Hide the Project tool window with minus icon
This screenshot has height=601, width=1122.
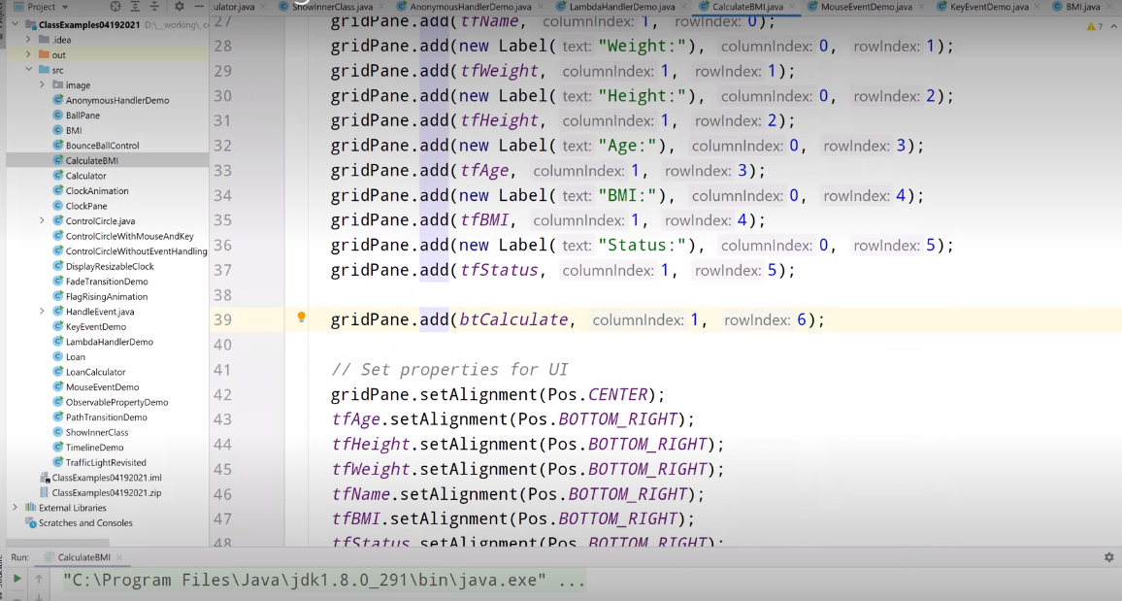[x=200, y=6]
